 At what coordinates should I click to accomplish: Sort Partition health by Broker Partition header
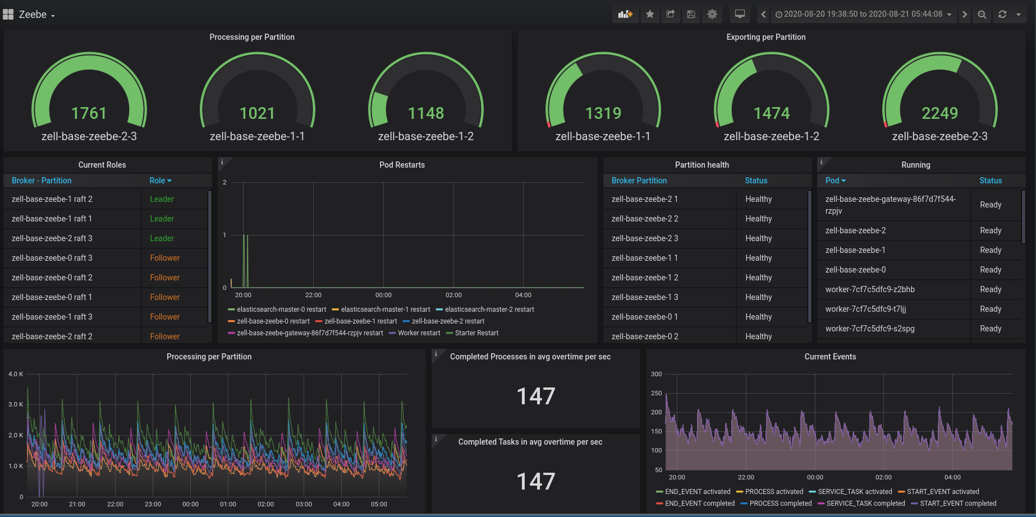pos(639,181)
